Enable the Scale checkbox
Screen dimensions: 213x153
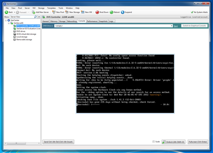click(x=154, y=142)
